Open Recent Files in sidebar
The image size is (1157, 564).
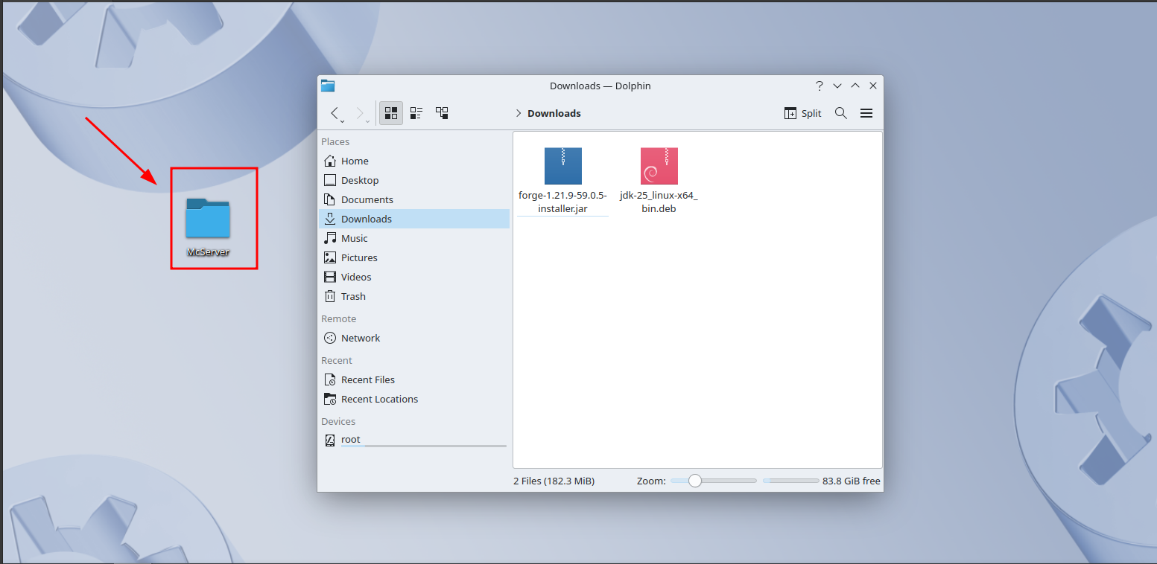click(x=367, y=379)
